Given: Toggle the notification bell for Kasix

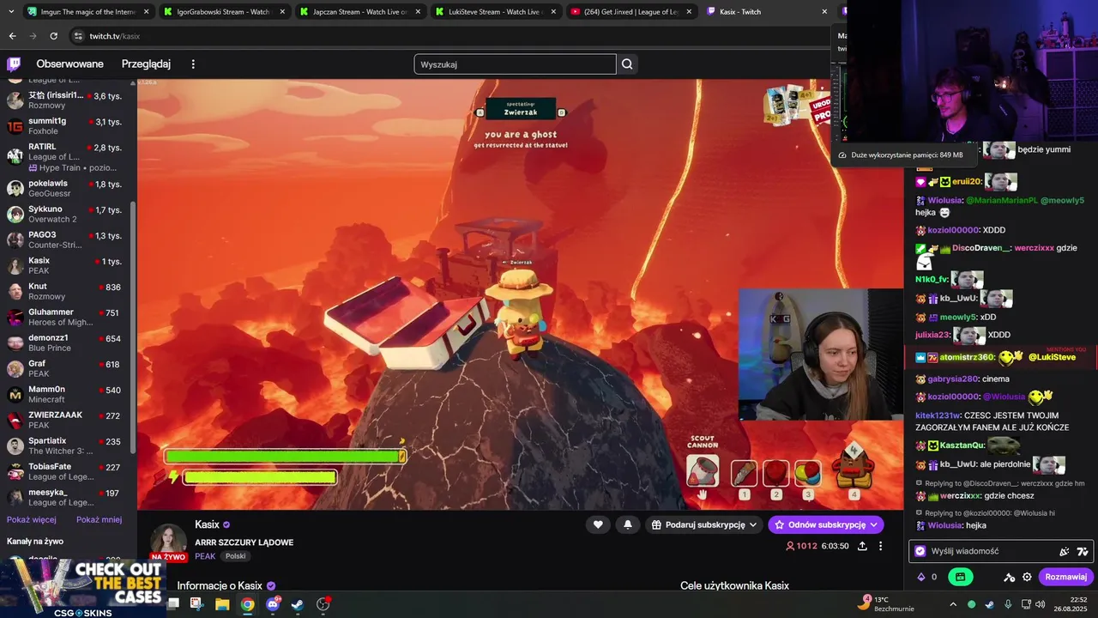Looking at the screenshot, I should 628,524.
